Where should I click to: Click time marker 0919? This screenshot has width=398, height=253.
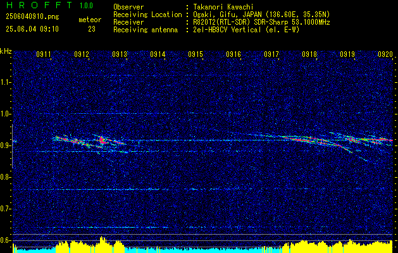click(x=347, y=54)
